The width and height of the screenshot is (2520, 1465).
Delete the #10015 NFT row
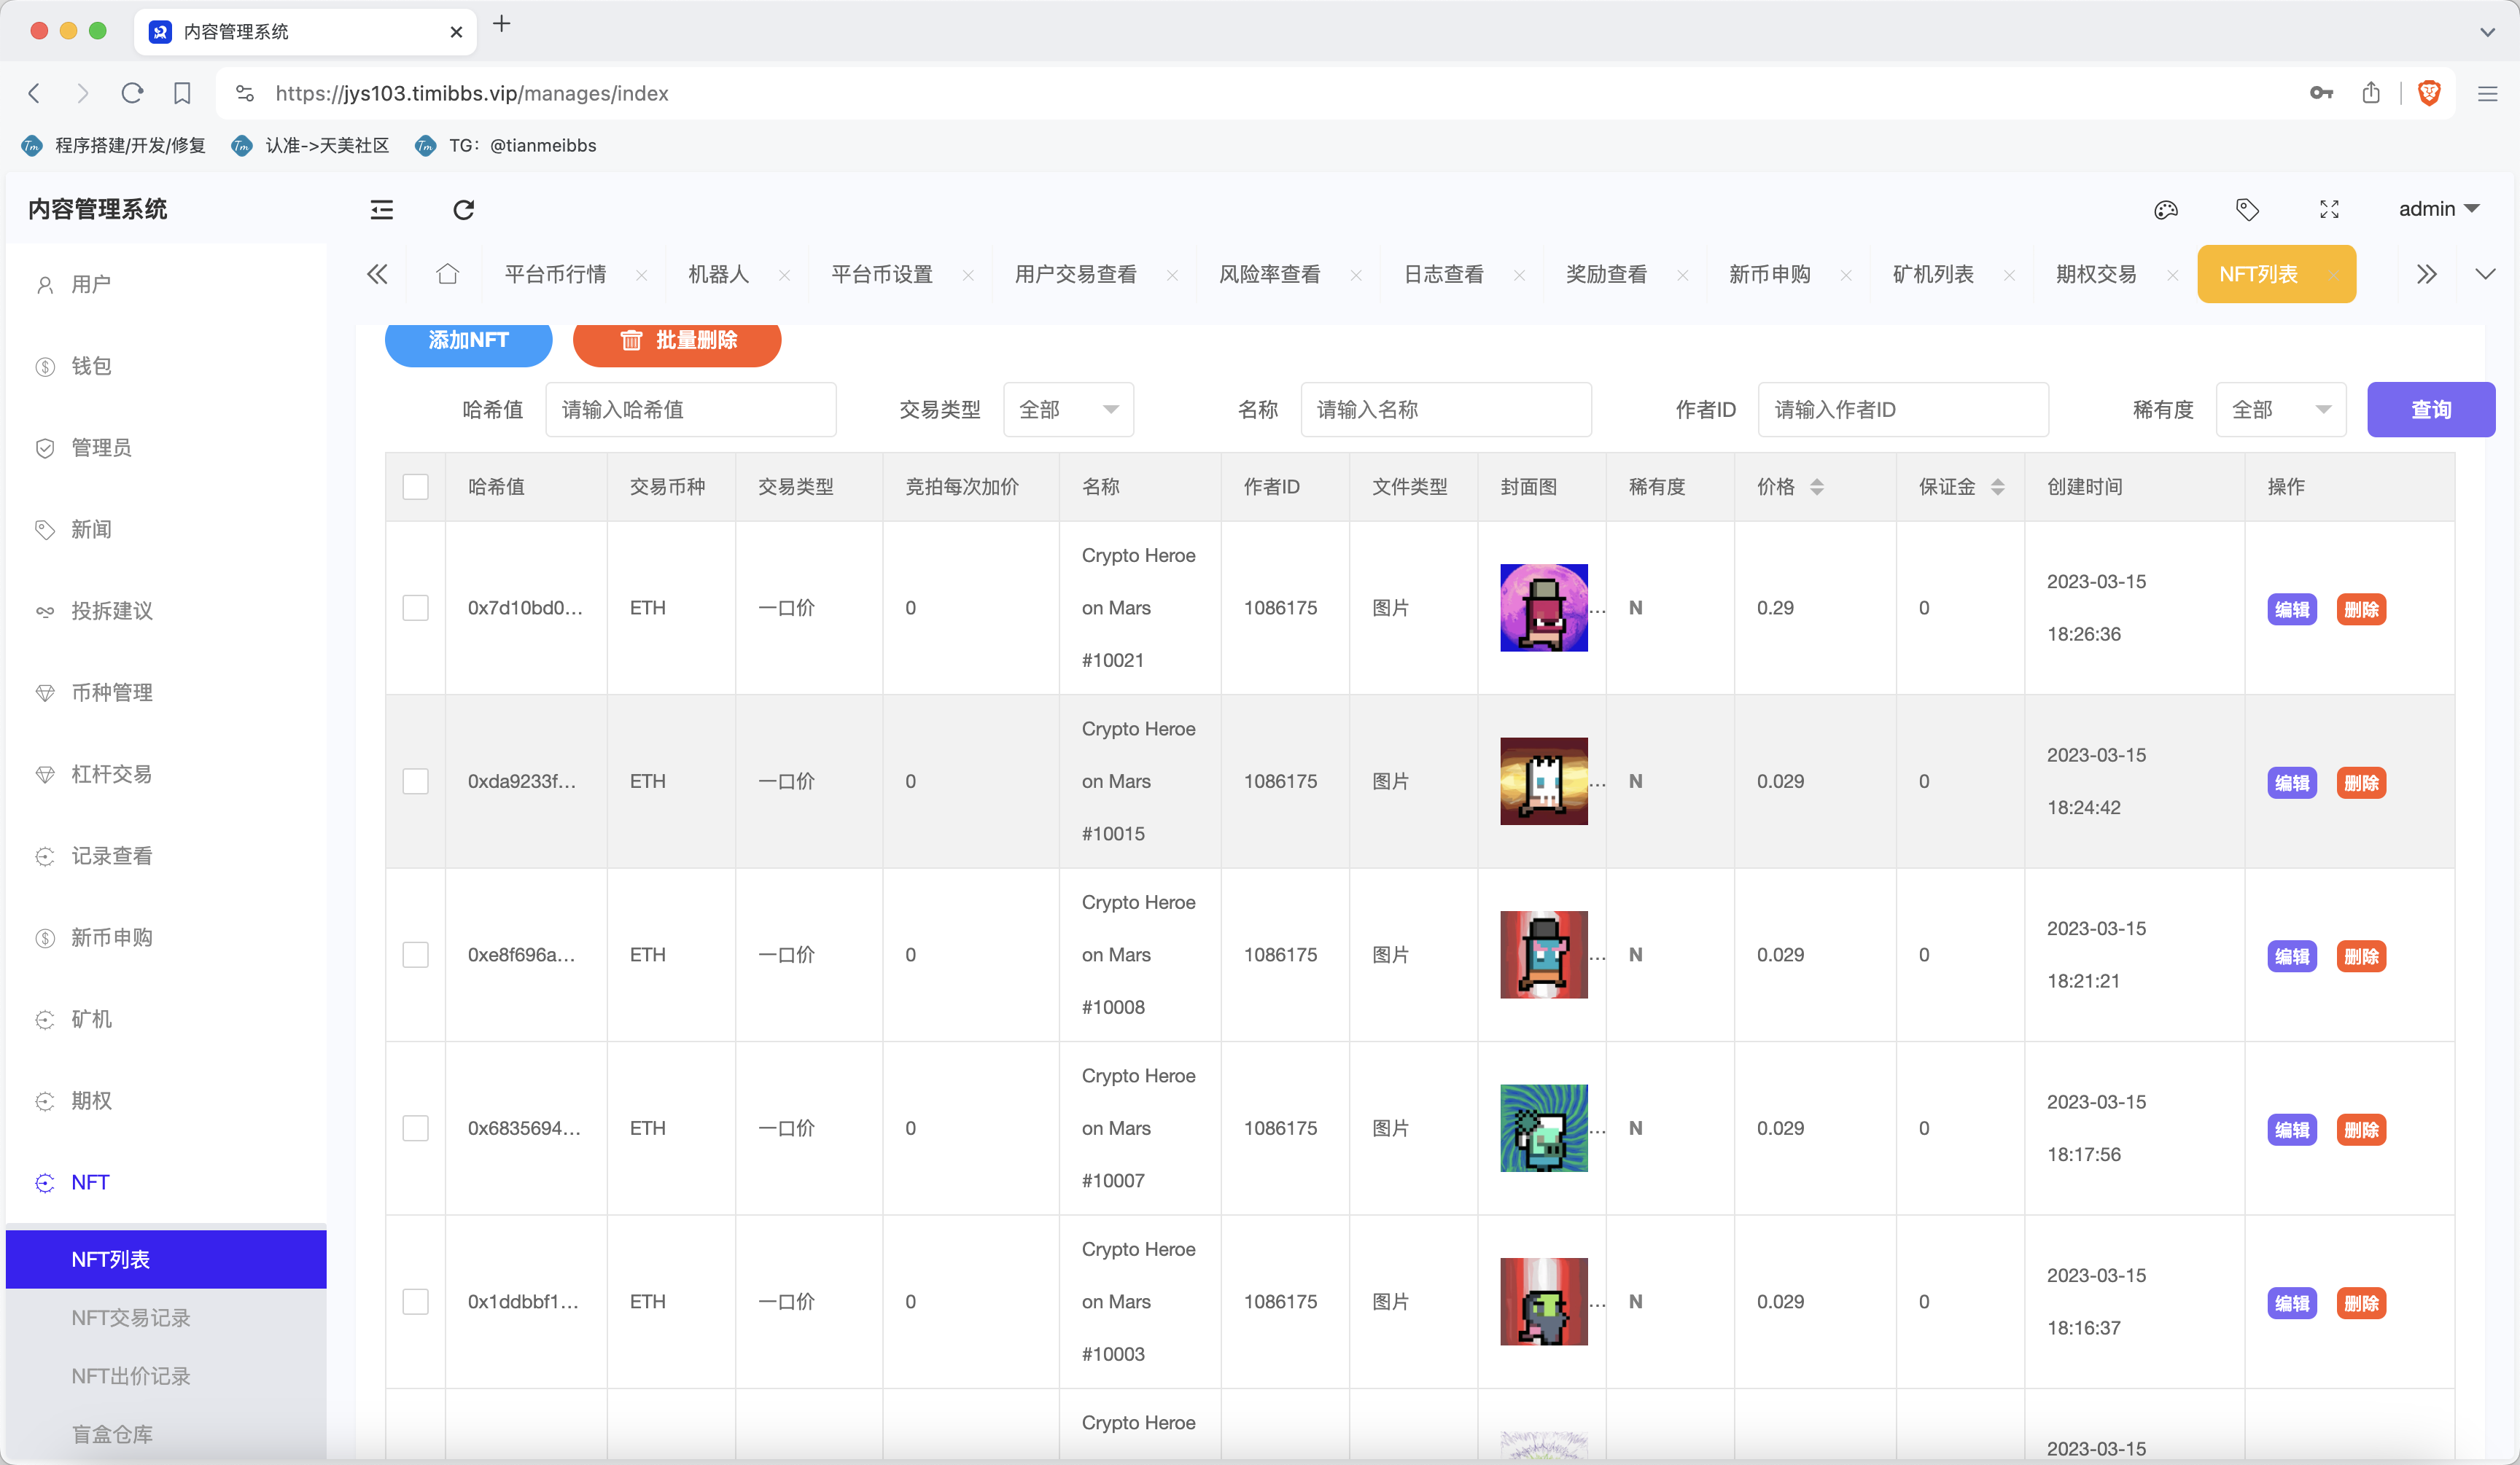(2360, 783)
